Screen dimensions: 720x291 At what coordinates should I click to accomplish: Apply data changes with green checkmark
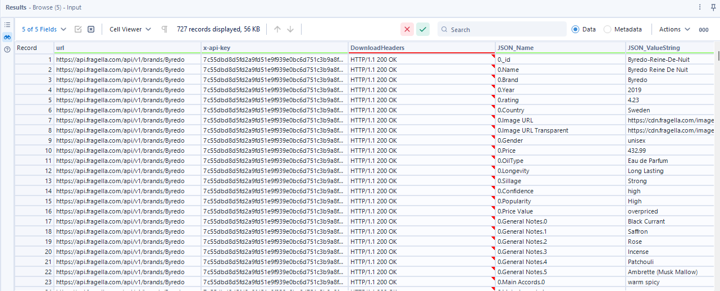(x=423, y=29)
